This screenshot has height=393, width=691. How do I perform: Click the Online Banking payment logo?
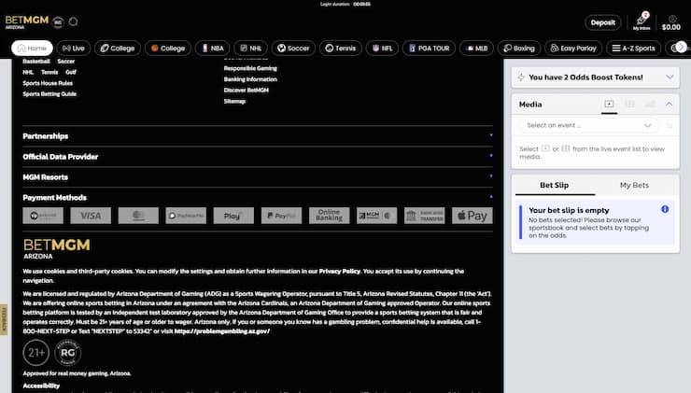click(330, 216)
